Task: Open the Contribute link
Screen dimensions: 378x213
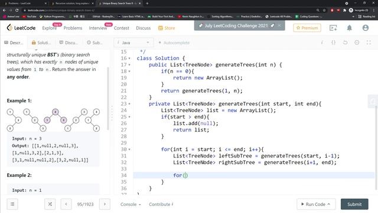Action: (x=161, y=204)
